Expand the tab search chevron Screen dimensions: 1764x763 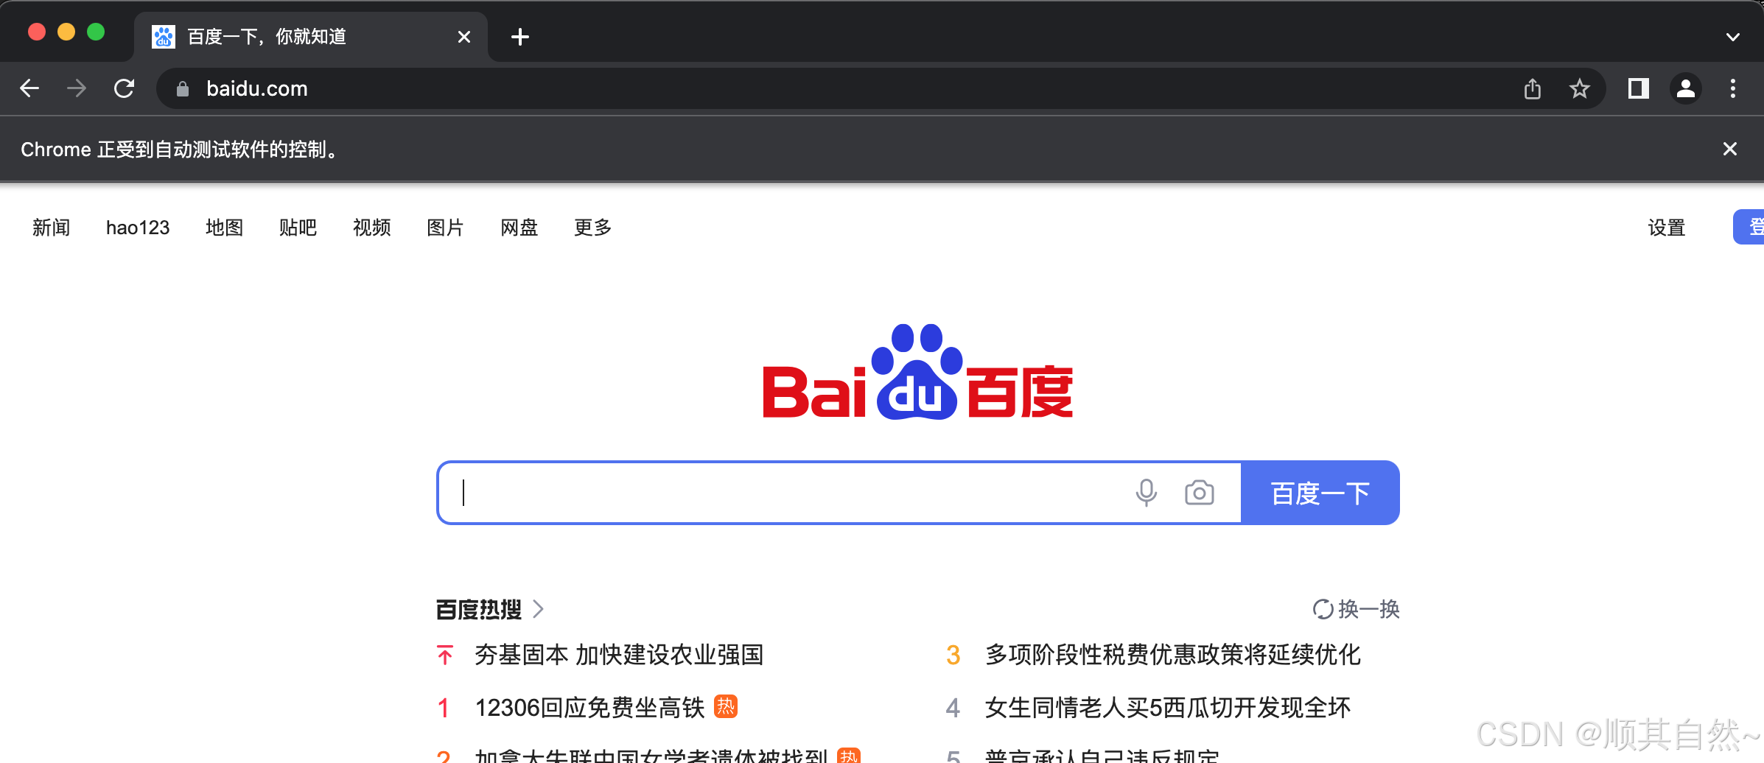1733,37
